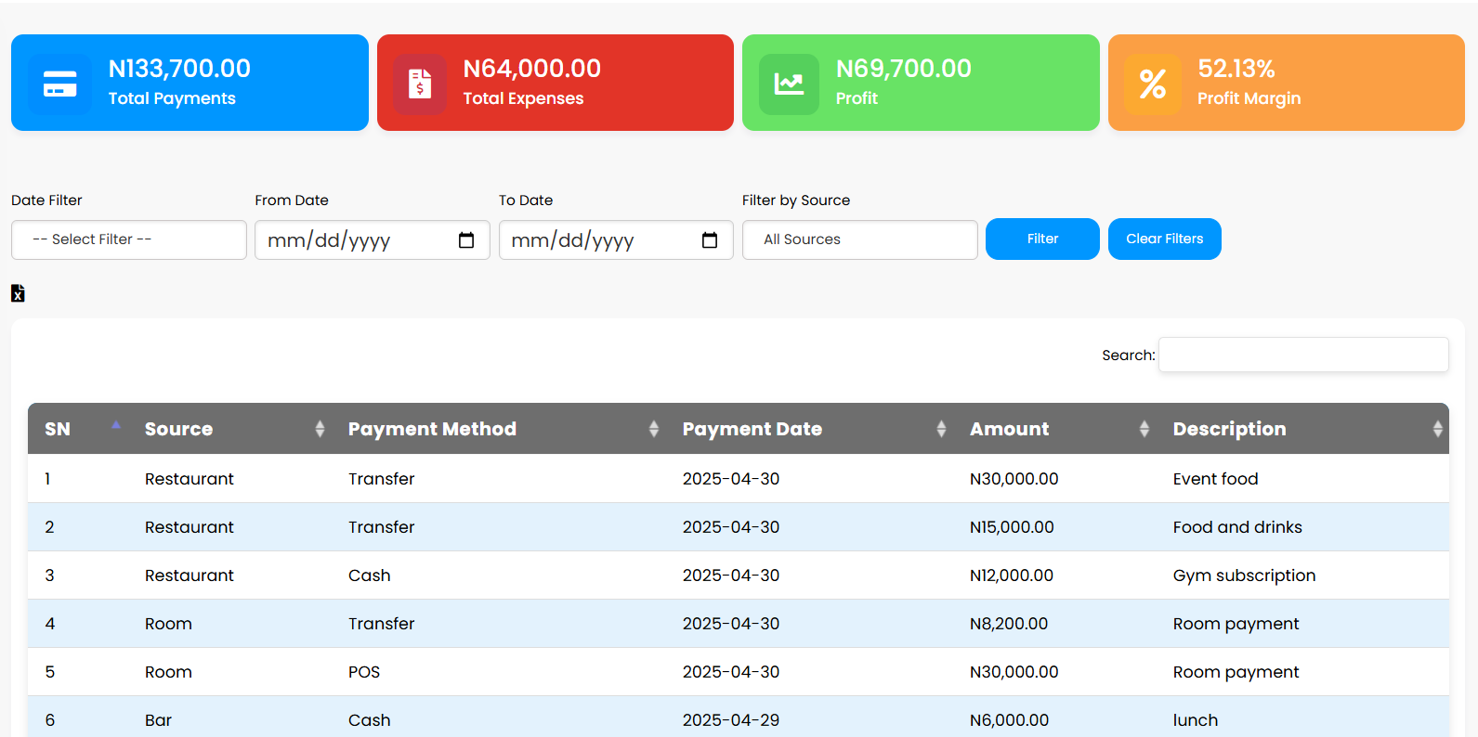Select the N64,000.00 Total Expenses card
This screenshot has height=737, width=1478.
(x=556, y=83)
